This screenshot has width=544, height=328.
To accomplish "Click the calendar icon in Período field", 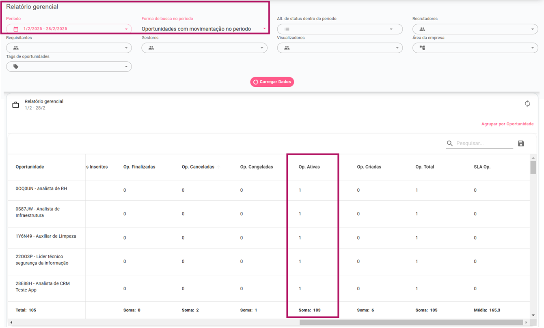I will 16,29.
